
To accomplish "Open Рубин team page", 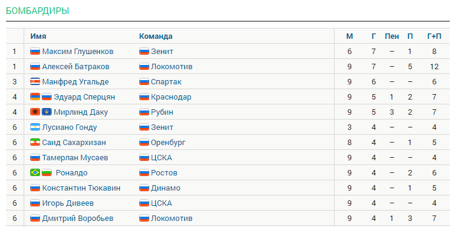I will click(162, 112).
